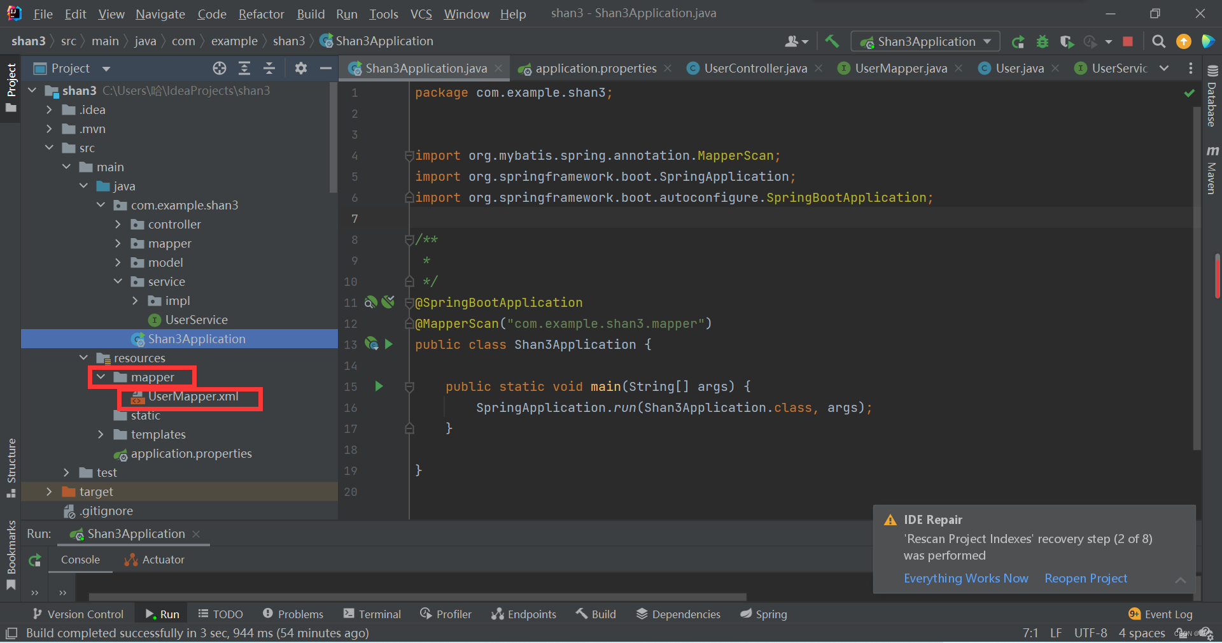
Task: Expand the templates folder
Action: (101, 434)
